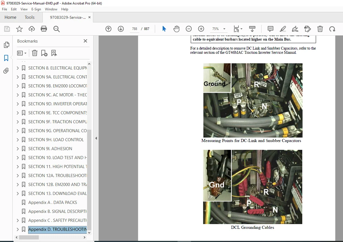Open the View menu

24,9
